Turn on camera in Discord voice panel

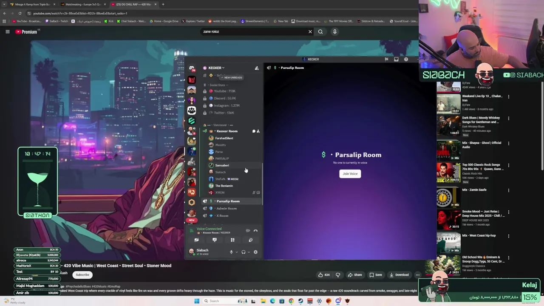click(196, 240)
